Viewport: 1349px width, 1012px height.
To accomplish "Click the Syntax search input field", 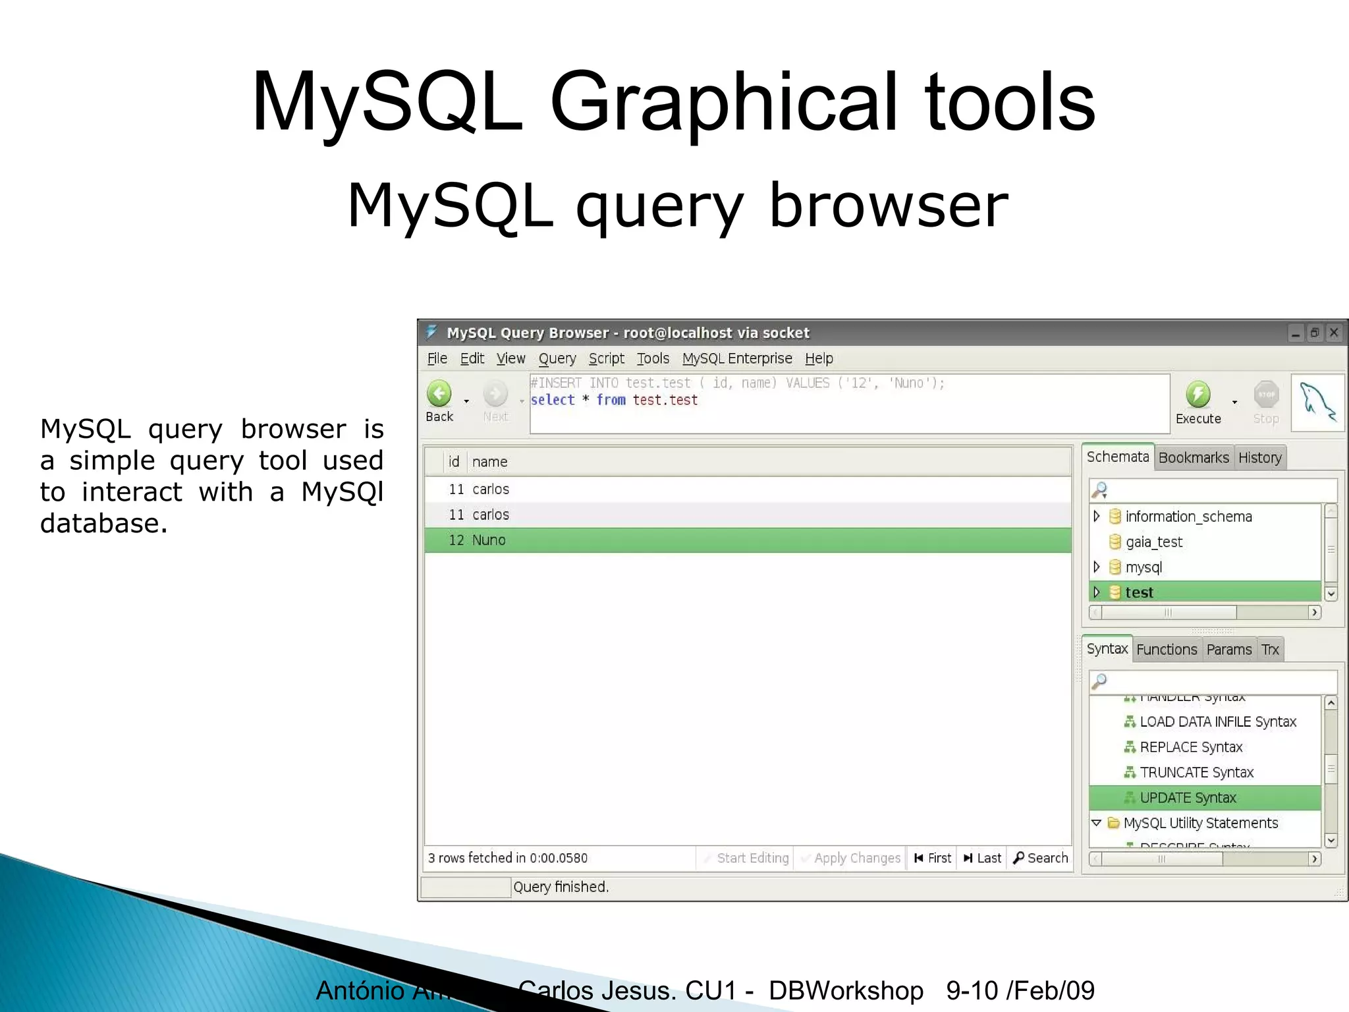I will click(1213, 682).
